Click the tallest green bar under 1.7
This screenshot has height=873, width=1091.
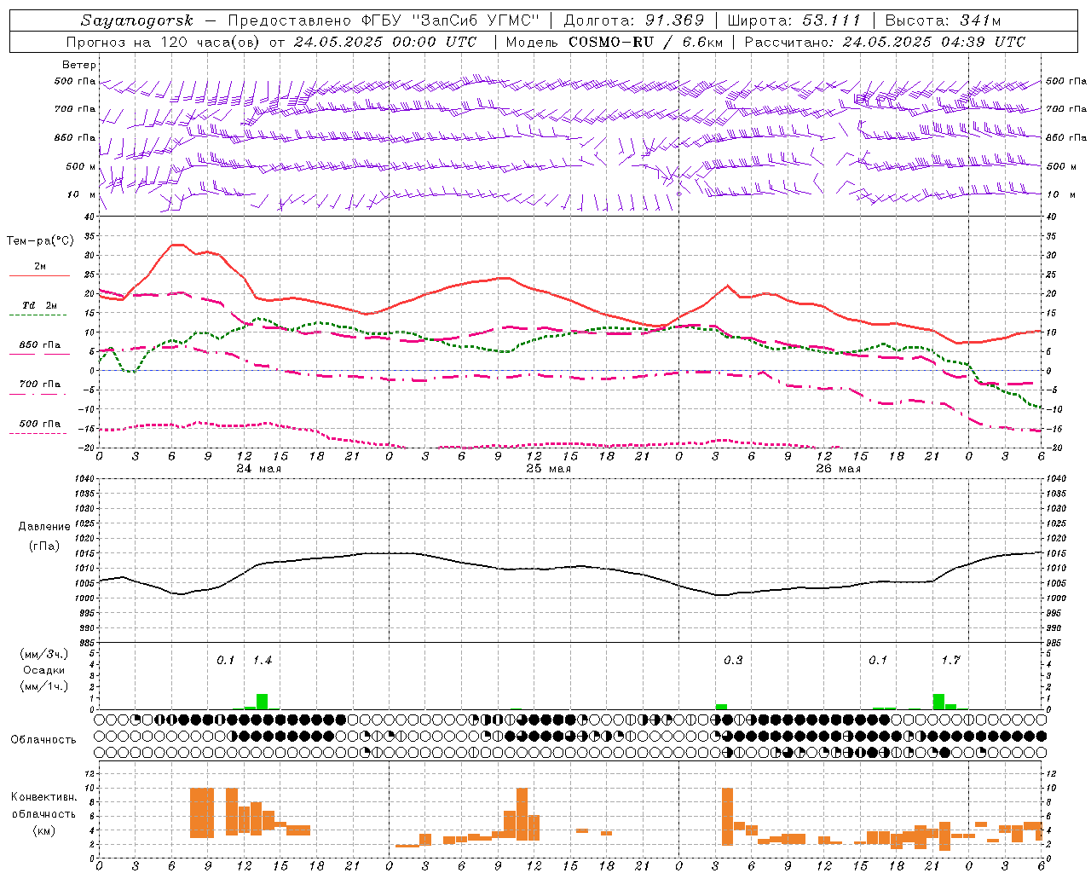click(x=938, y=702)
